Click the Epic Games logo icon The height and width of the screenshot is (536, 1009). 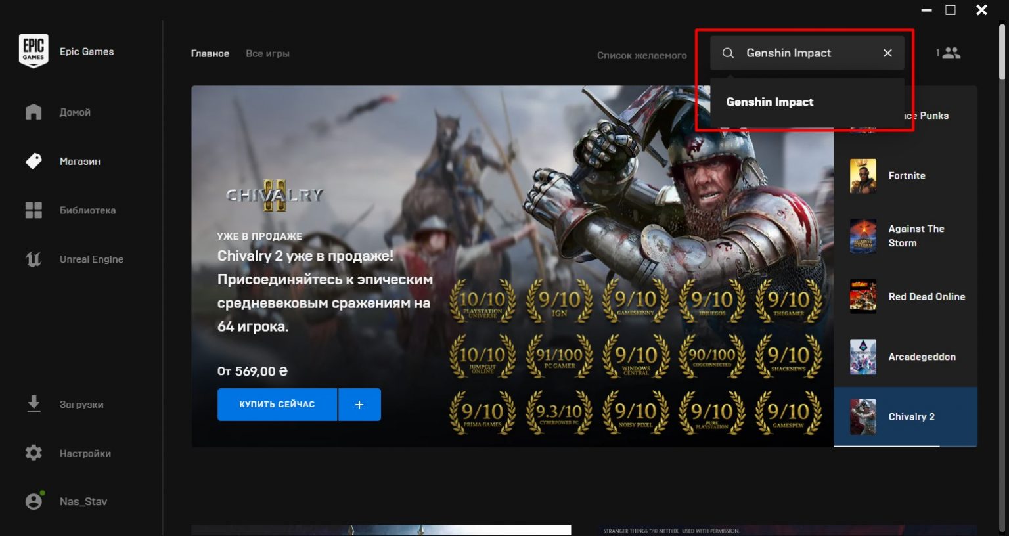tap(33, 51)
